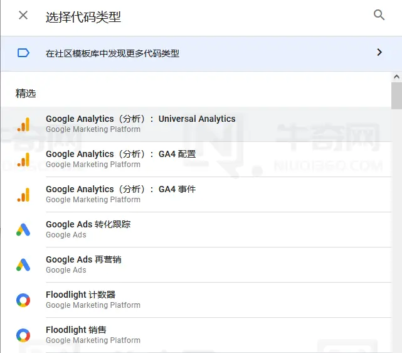The height and width of the screenshot is (353, 402).
Task: Click Google Marketing Platform under Floodlight 计数器
Action: tap(93, 305)
